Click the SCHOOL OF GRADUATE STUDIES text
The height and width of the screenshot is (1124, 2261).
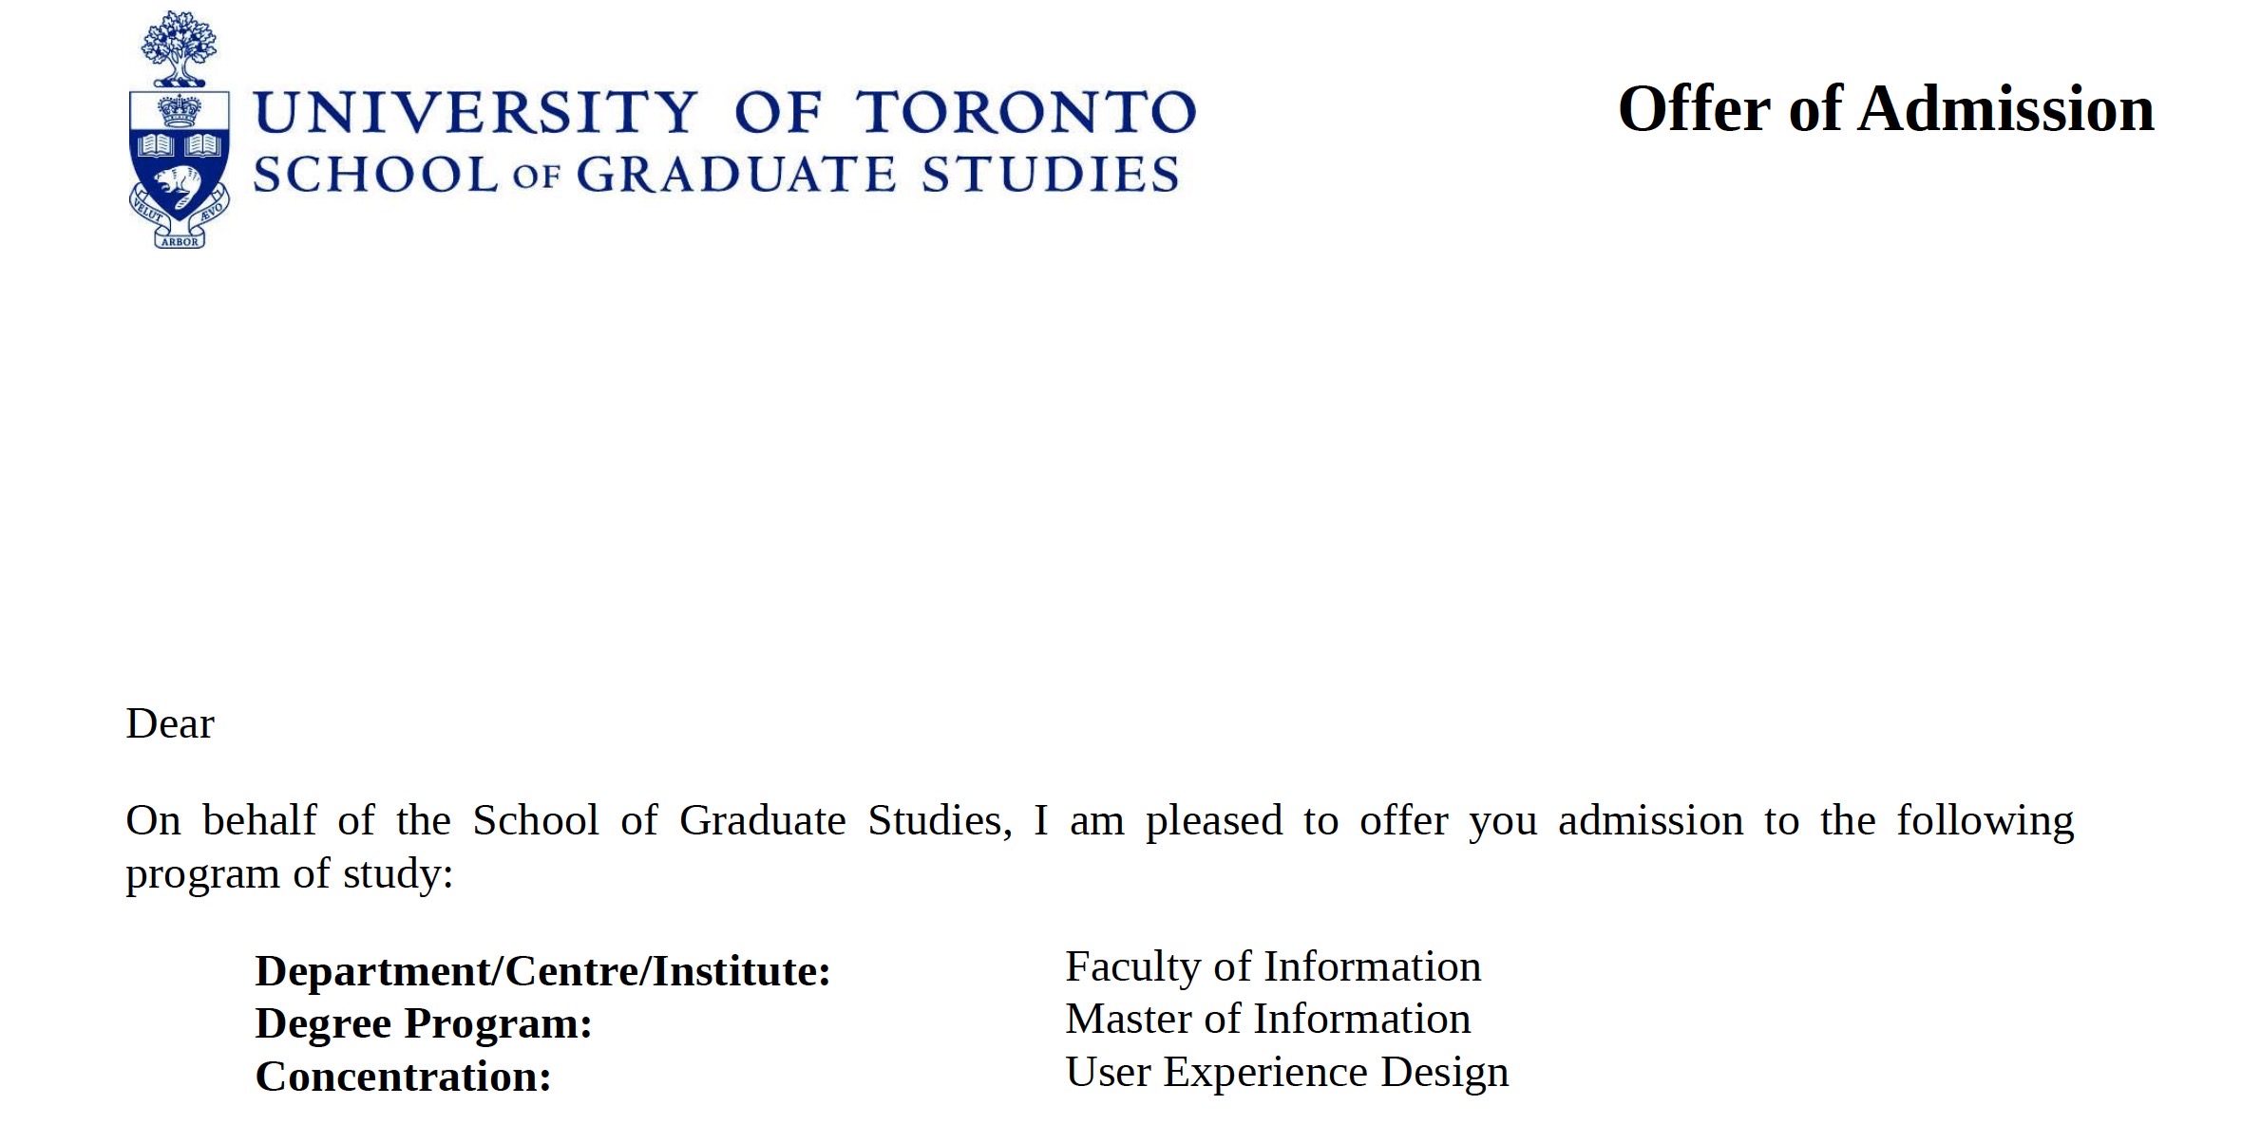pyautogui.click(x=716, y=175)
